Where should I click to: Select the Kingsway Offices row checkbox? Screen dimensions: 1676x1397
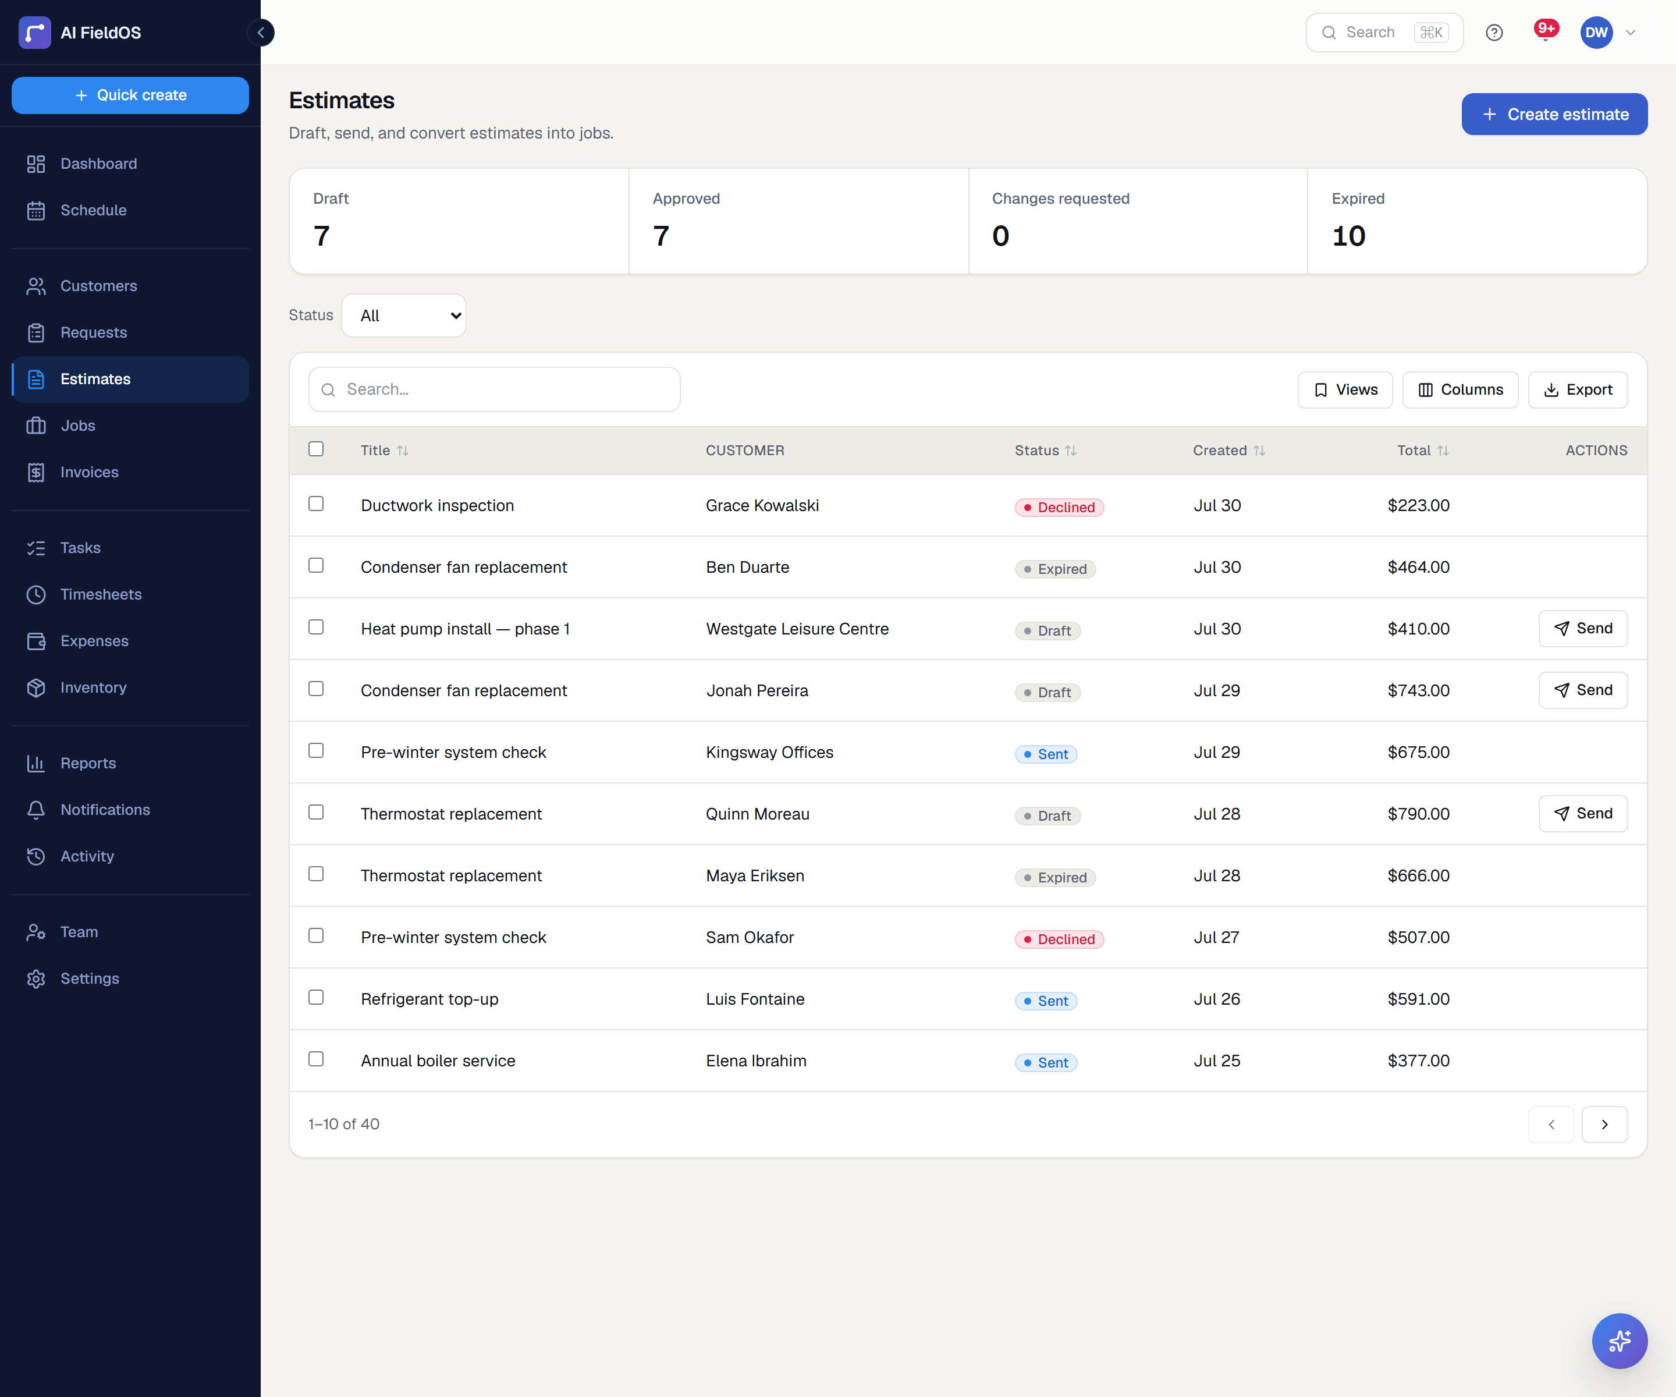316,750
